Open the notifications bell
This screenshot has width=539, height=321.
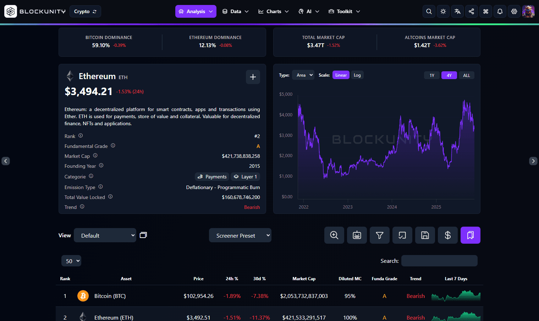500,11
